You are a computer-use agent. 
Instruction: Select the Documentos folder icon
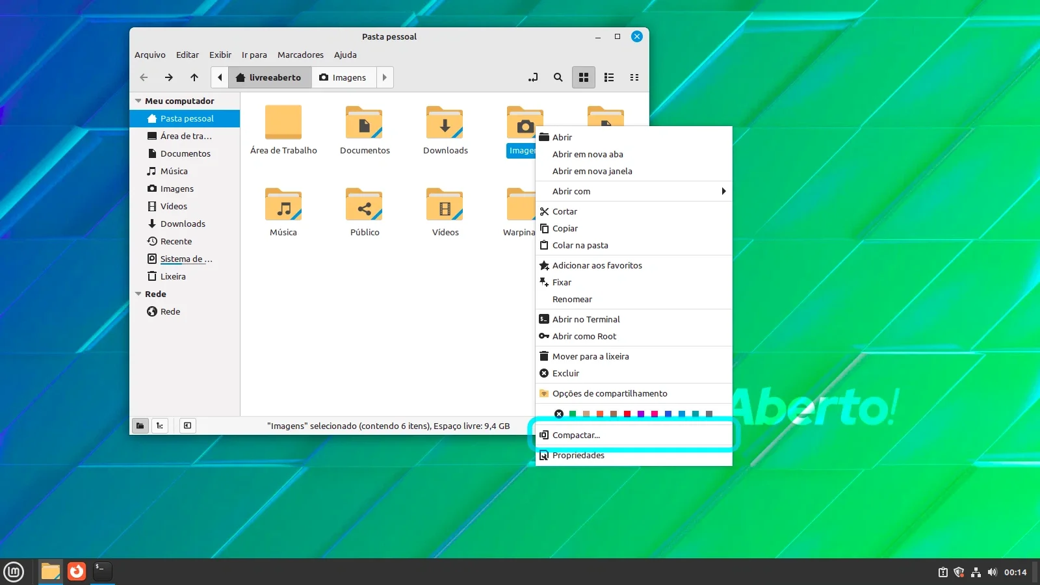coord(364,122)
